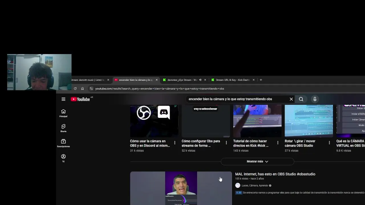Viewport: 365px width, 205px height.
Task: Start voice search with microphone
Action: point(315,99)
